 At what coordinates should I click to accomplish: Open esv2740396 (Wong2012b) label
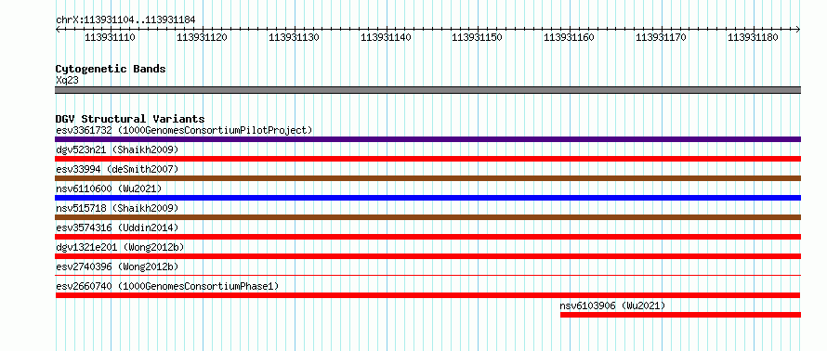tap(117, 266)
